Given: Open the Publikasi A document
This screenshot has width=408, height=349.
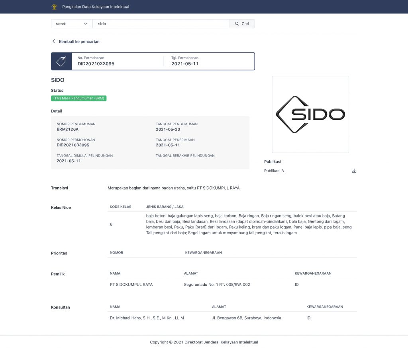Looking at the screenshot, I should pos(274,171).
